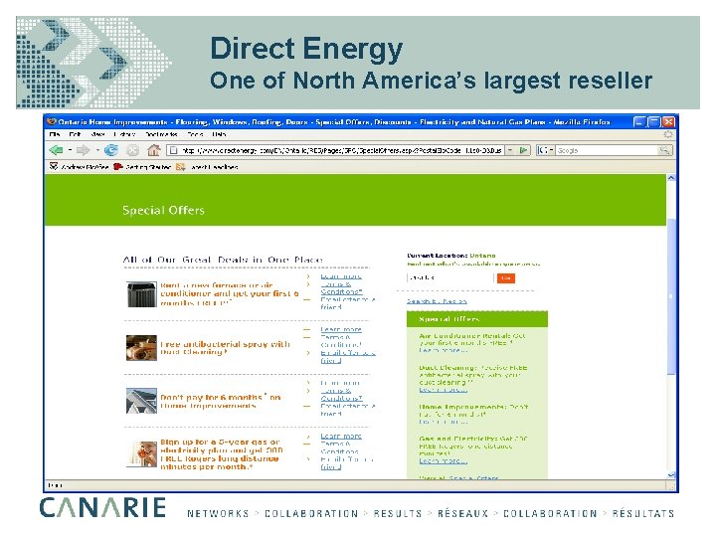
Task: Click the Stop loading icon
Action: tap(132, 150)
